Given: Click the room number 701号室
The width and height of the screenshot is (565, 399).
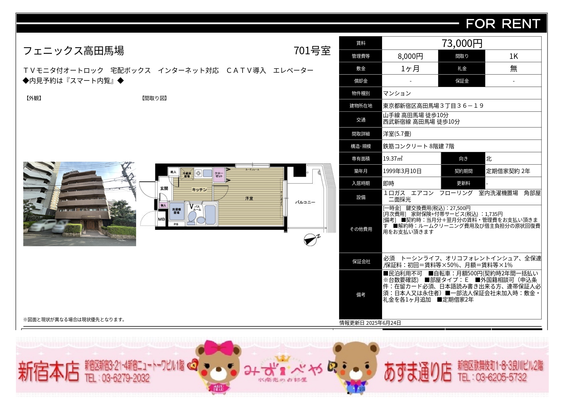Looking at the screenshot, I should pyautogui.click(x=312, y=51).
